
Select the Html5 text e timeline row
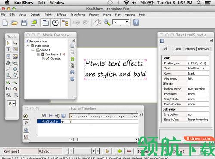49,121
